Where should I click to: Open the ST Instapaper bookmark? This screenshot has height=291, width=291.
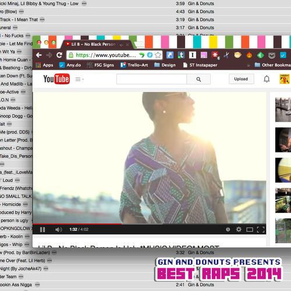200,65
